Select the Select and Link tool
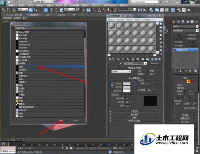 pyautogui.click(x=4, y=10)
